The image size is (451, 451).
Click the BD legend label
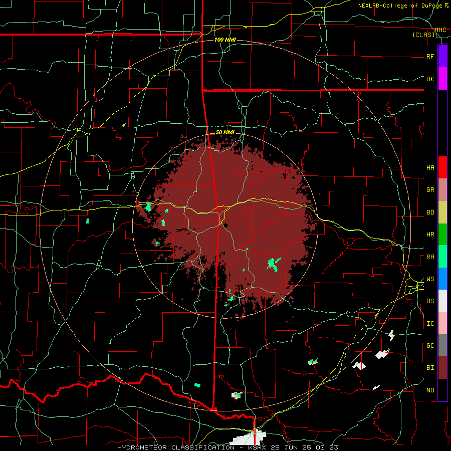pyautogui.click(x=430, y=212)
